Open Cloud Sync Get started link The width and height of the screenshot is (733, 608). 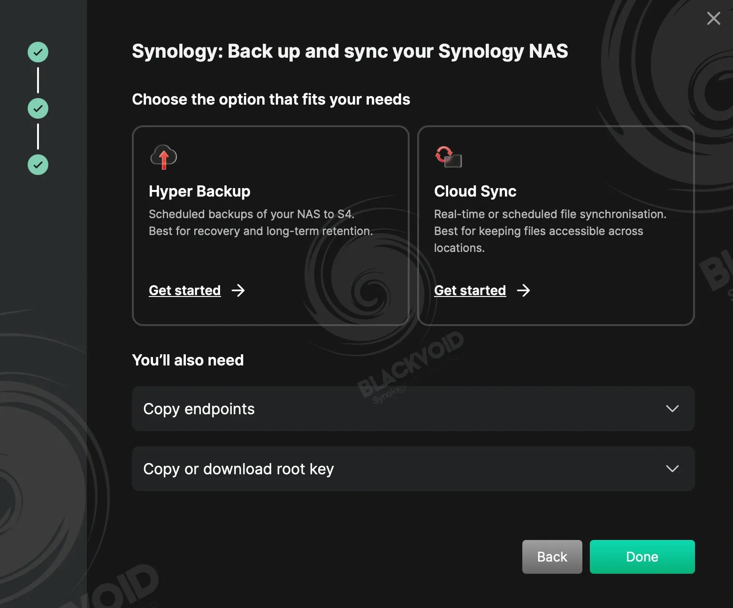[470, 290]
